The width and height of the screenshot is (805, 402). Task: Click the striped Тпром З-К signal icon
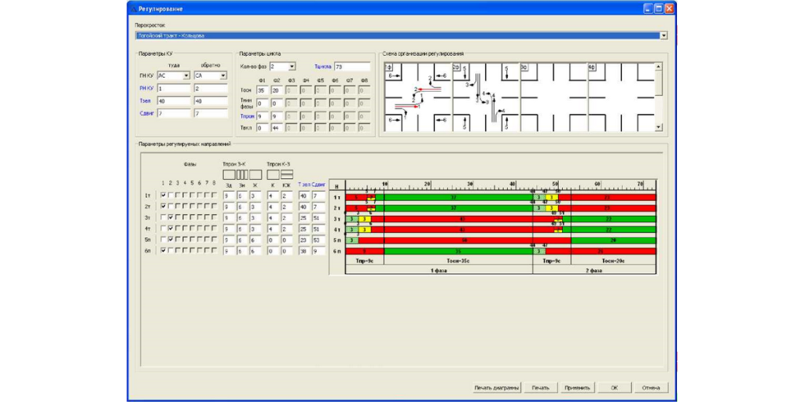tap(242, 174)
